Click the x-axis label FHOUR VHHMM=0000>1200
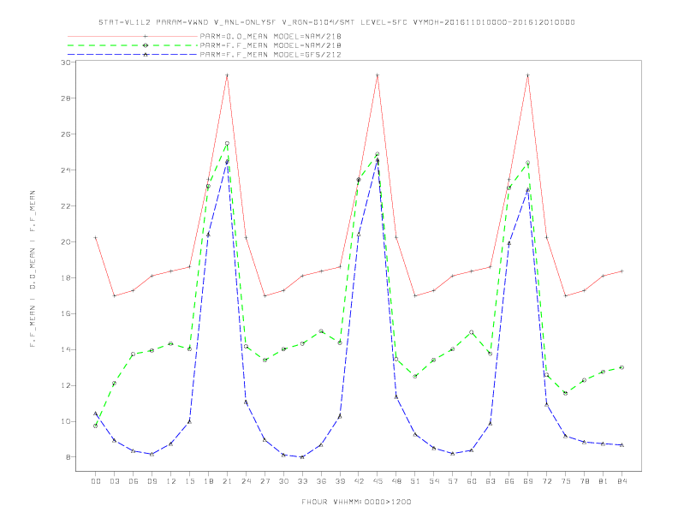The height and width of the screenshot is (524, 678). click(x=356, y=502)
